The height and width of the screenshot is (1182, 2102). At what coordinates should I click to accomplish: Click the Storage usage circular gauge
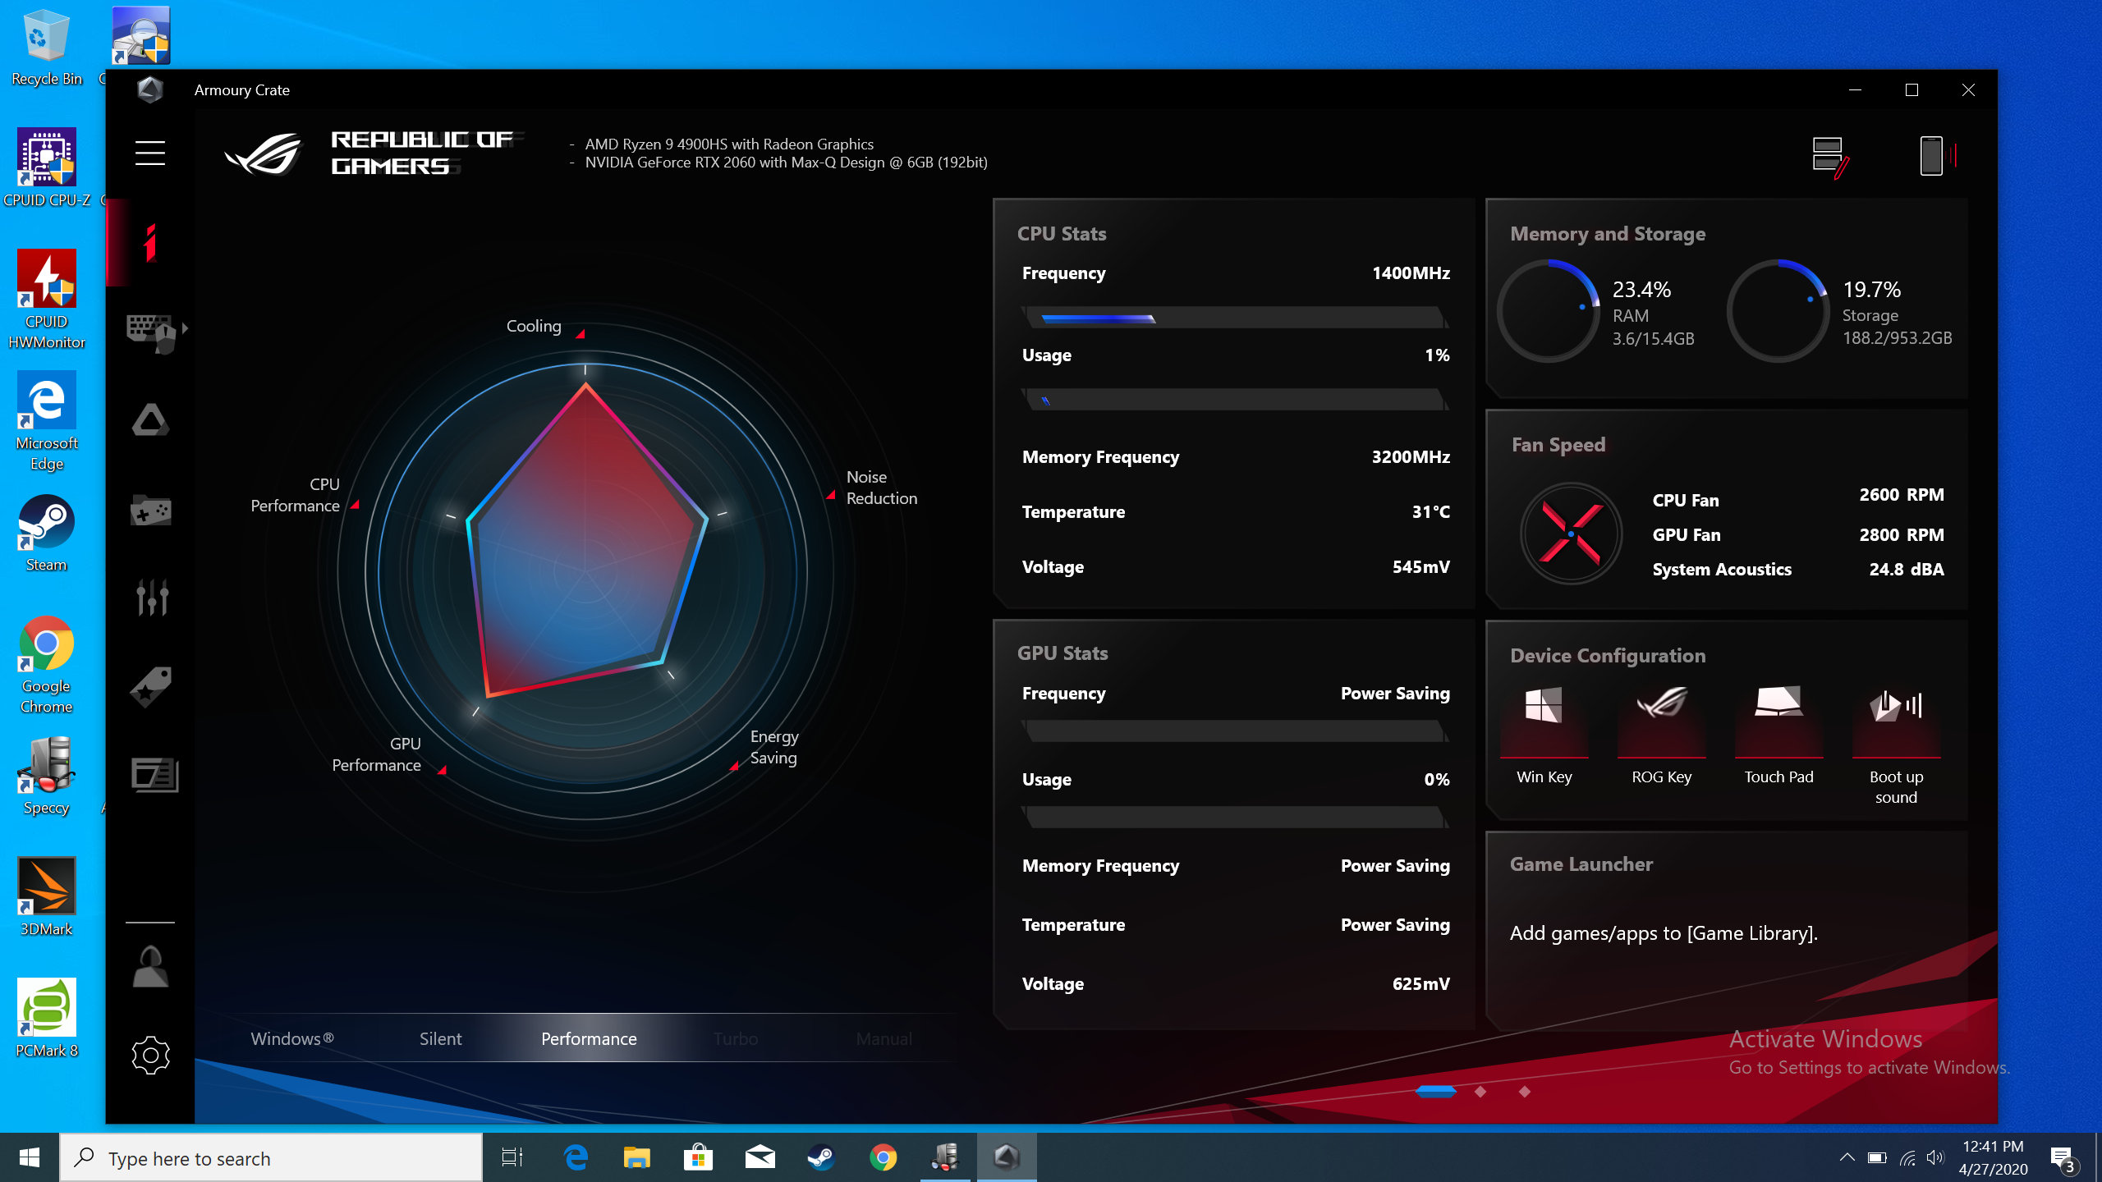pos(1778,311)
